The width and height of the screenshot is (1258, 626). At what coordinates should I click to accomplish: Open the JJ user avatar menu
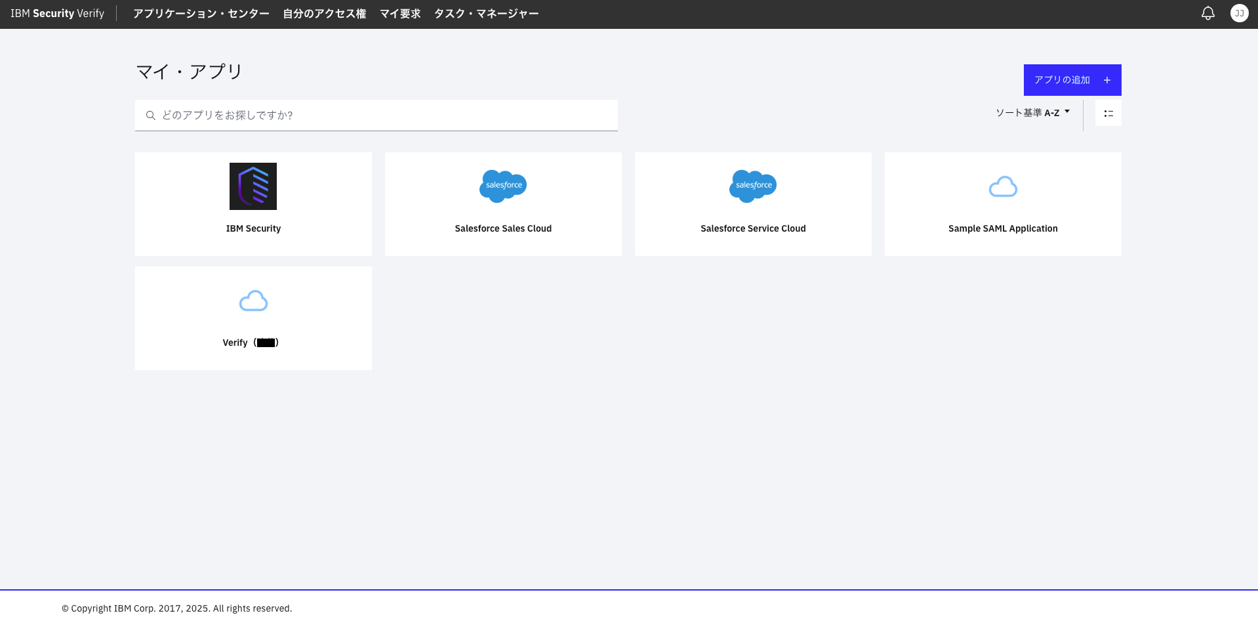[x=1239, y=13]
